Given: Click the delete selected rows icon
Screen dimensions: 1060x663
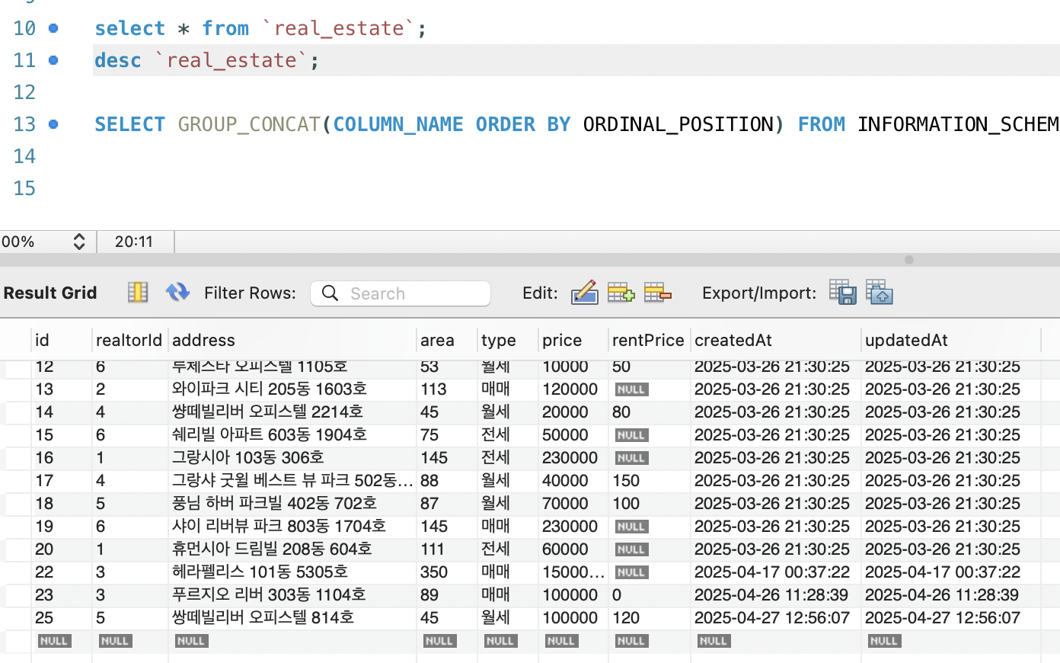Looking at the screenshot, I should pos(657,293).
